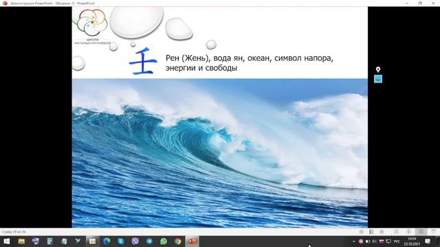Click slide counter text in status bar
Viewport: 440px width, 247px height.
click(x=14, y=232)
